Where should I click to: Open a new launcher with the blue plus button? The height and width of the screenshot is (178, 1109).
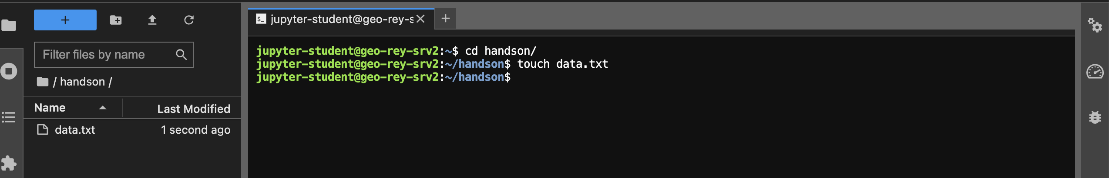(x=65, y=20)
